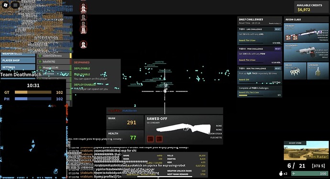Select the Primary weapon card
This screenshot has height=179, width=330.
click(306, 33)
